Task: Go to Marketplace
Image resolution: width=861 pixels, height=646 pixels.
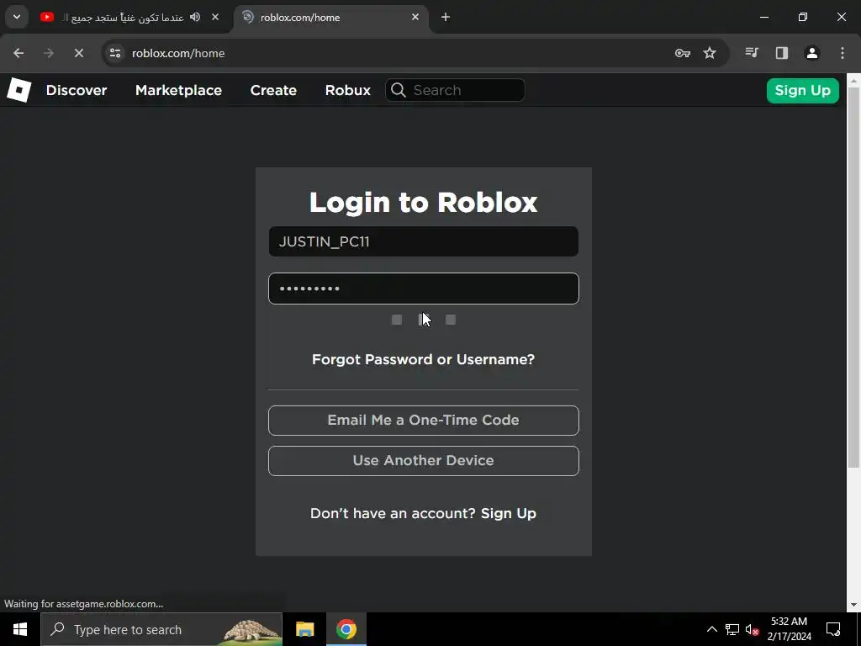Action: click(x=178, y=90)
